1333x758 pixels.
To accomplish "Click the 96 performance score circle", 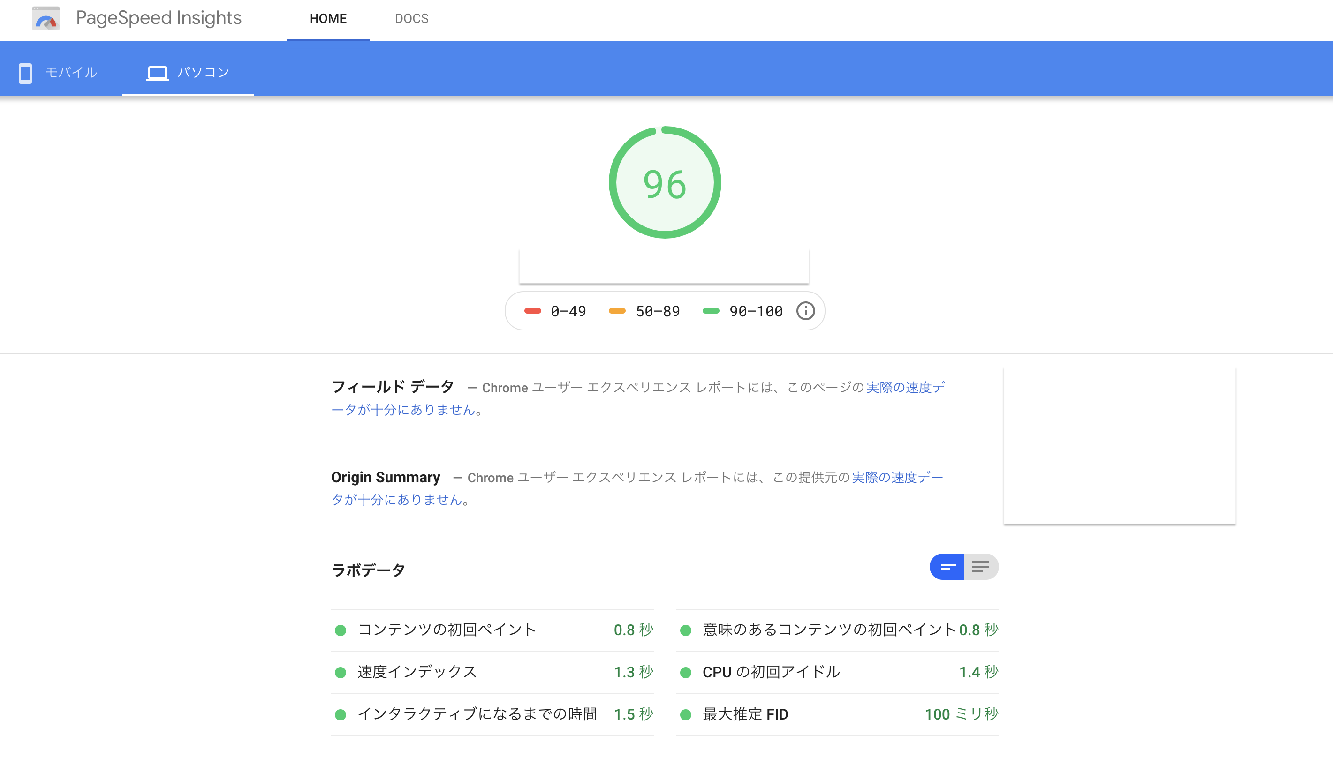I will 665,183.
